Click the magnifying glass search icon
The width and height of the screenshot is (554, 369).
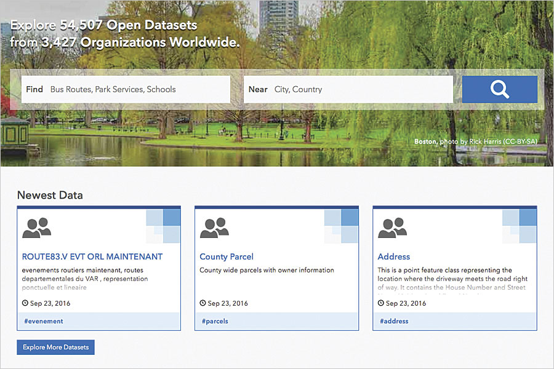pyautogui.click(x=499, y=89)
